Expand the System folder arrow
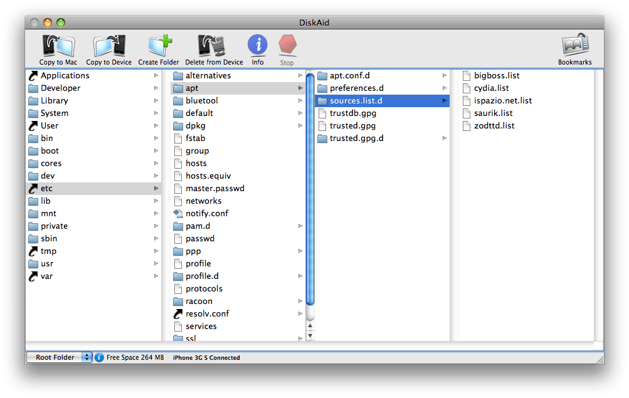The width and height of the screenshot is (629, 398). [156, 113]
